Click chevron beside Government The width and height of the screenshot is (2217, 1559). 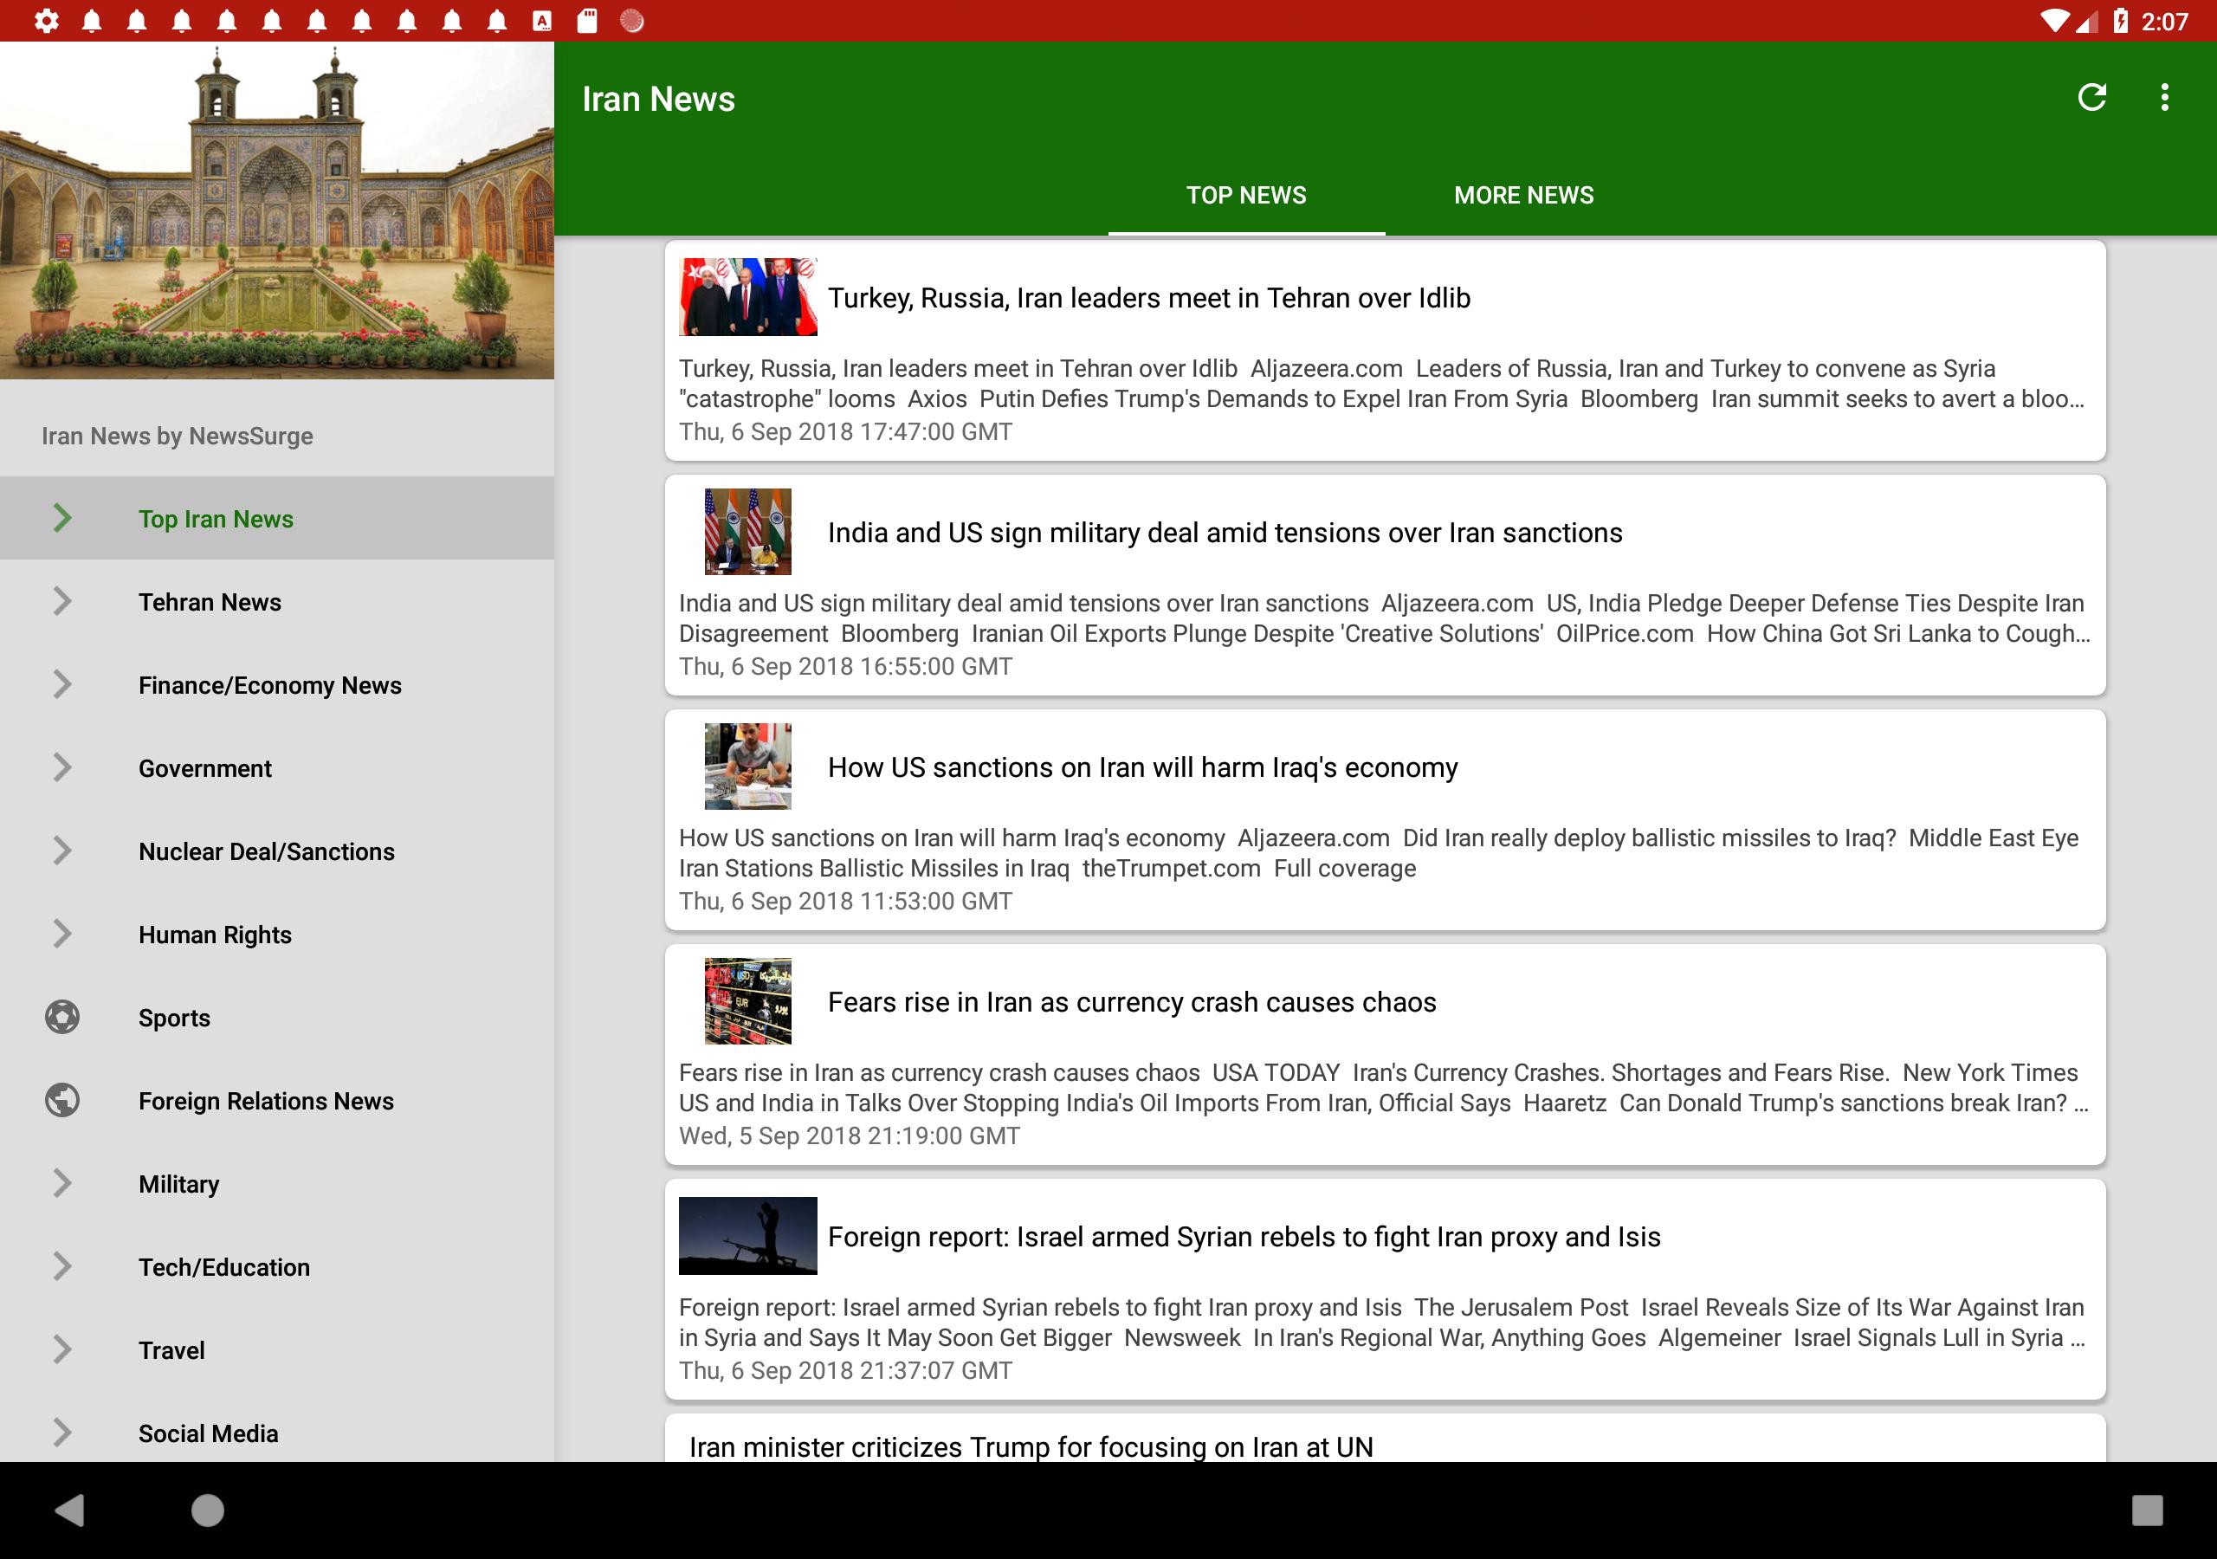62,767
